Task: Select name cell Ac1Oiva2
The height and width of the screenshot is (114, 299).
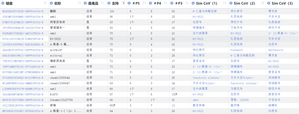Action: (56, 56)
